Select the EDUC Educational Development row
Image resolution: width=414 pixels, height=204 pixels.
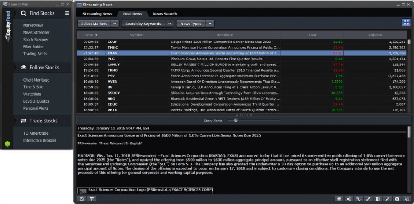click(x=242, y=104)
